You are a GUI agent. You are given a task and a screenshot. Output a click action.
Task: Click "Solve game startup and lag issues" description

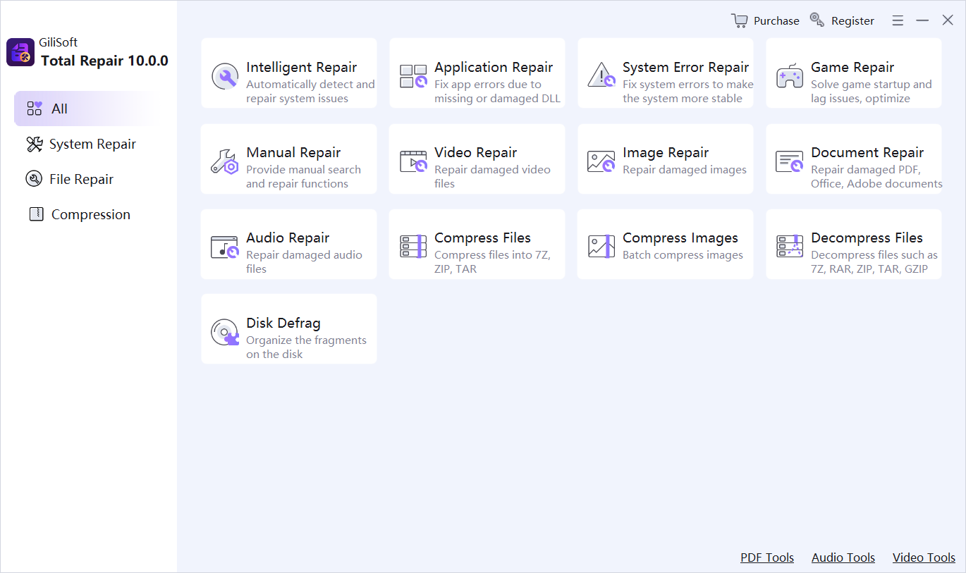tap(872, 92)
